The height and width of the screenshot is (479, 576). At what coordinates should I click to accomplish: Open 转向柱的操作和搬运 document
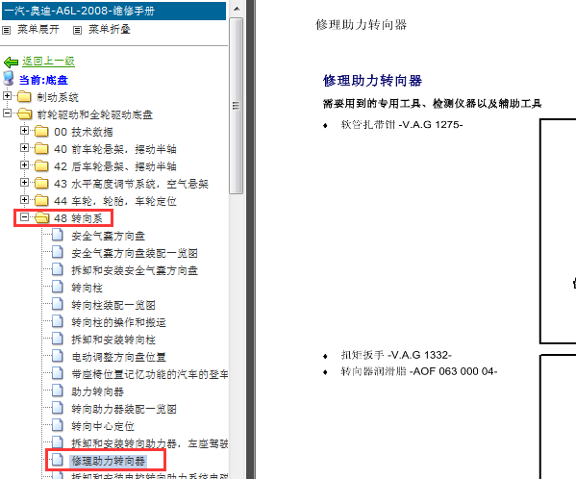(x=118, y=322)
